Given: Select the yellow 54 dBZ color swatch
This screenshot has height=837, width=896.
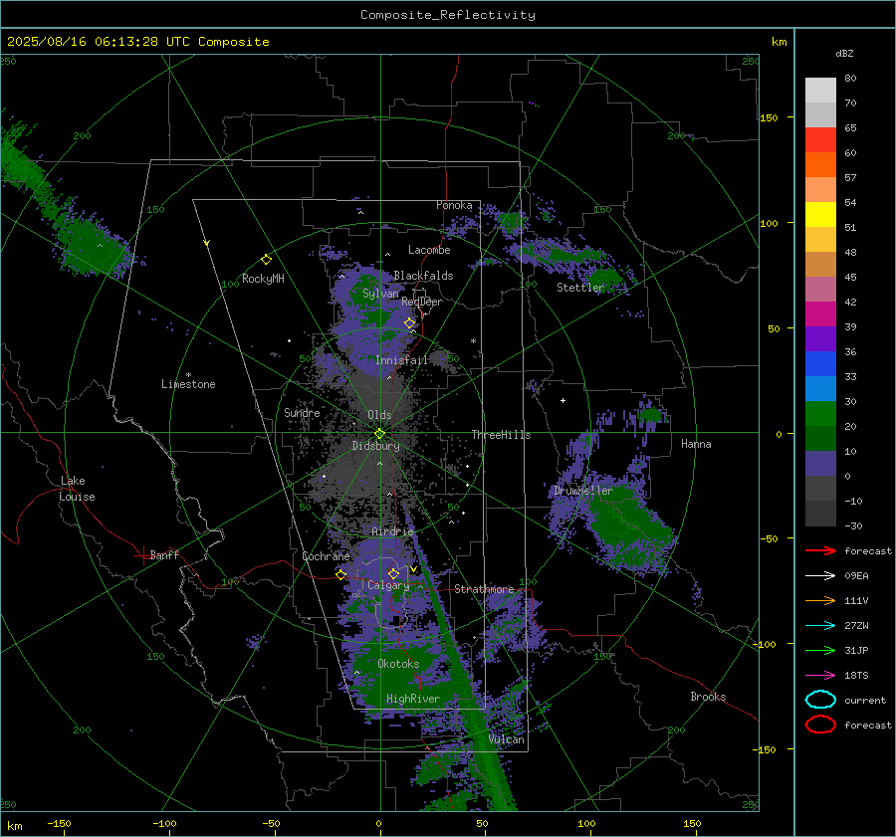Looking at the screenshot, I should 820,214.
